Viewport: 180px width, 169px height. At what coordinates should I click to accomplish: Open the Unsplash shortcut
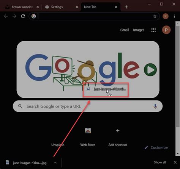pos(58,137)
